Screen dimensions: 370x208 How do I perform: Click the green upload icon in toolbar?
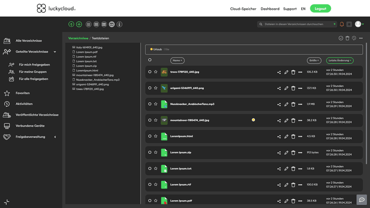point(71,24)
